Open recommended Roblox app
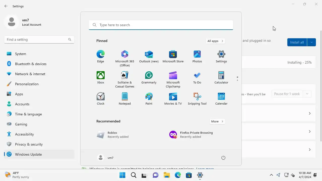Screen dimensions: 322x181 tap(125, 135)
